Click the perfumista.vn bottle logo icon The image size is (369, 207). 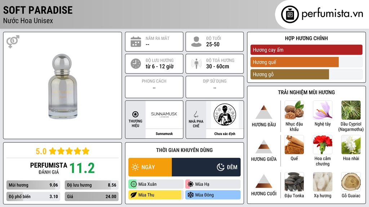[x=290, y=14]
